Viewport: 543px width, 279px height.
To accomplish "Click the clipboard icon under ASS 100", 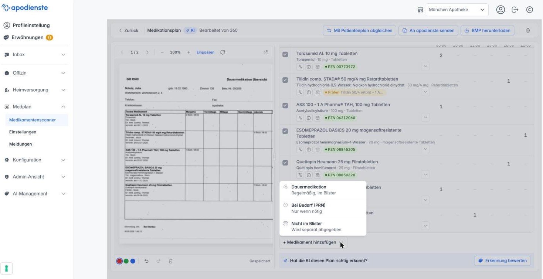I will [x=309, y=118].
